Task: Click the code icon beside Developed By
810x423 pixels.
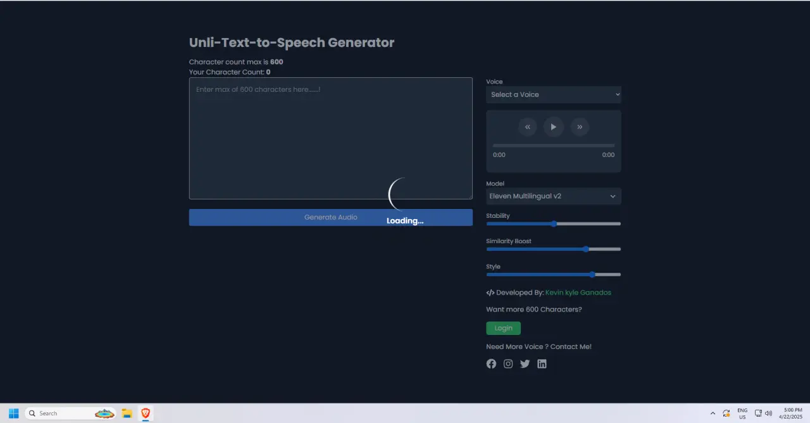Action: click(490, 293)
